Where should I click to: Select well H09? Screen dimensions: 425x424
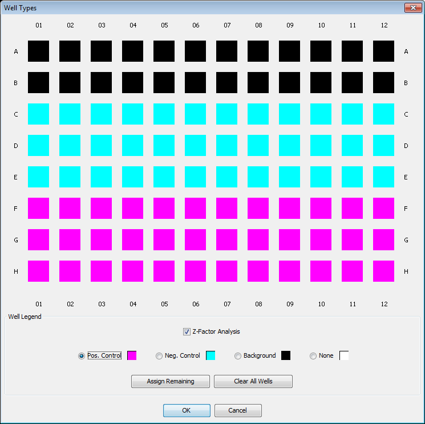289,271
